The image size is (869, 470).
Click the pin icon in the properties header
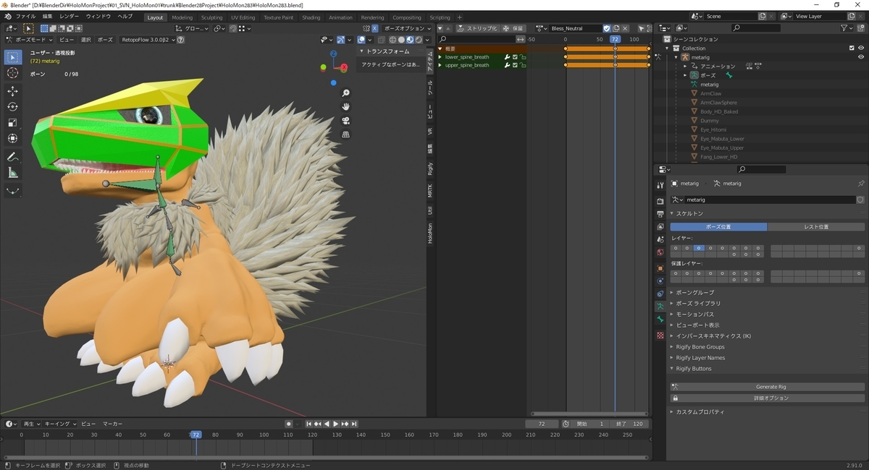tap(861, 184)
